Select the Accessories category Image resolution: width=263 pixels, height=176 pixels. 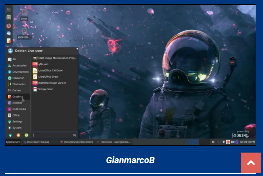pos(18,65)
